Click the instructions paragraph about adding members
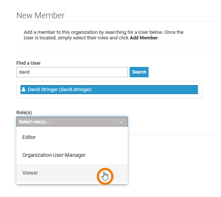The width and height of the screenshot is (221, 197). click(x=104, y=35)
